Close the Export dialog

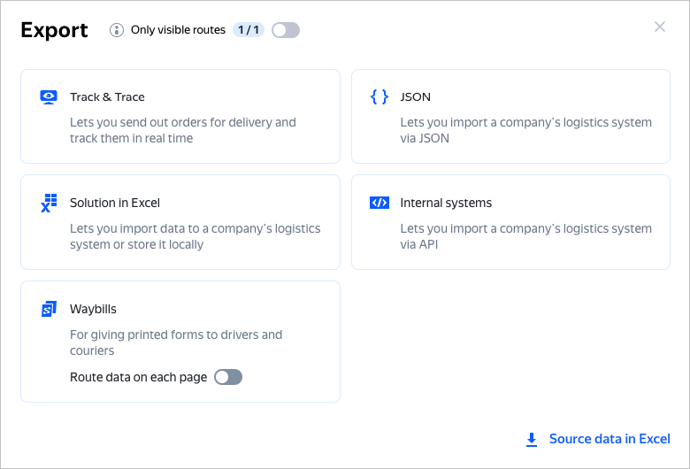coord(660,27)
